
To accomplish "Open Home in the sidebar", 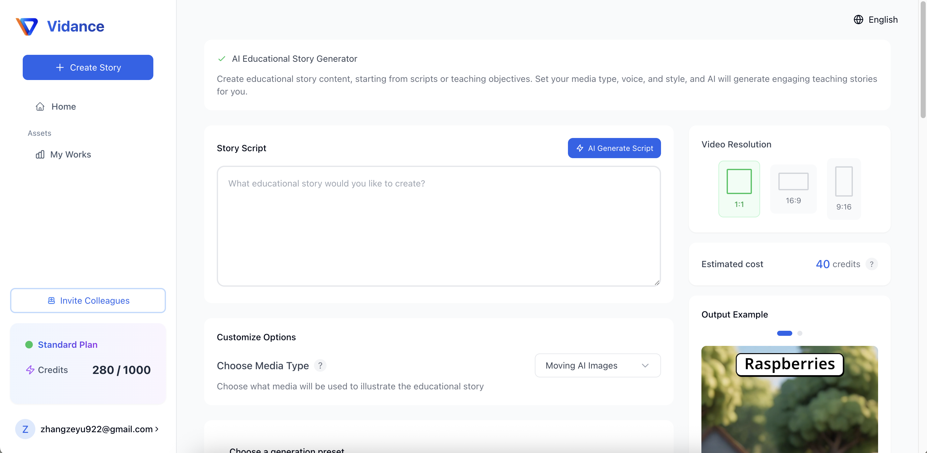I will click(x=56, y=107).
